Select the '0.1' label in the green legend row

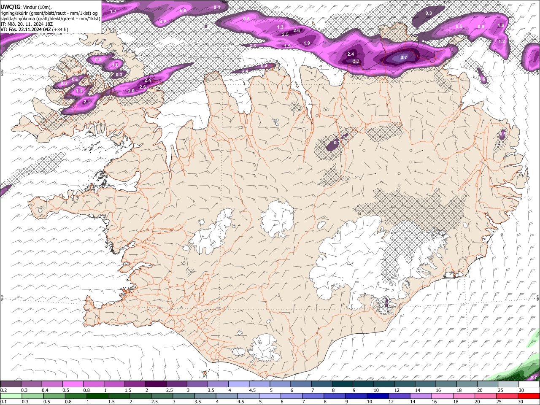[4, 402]
